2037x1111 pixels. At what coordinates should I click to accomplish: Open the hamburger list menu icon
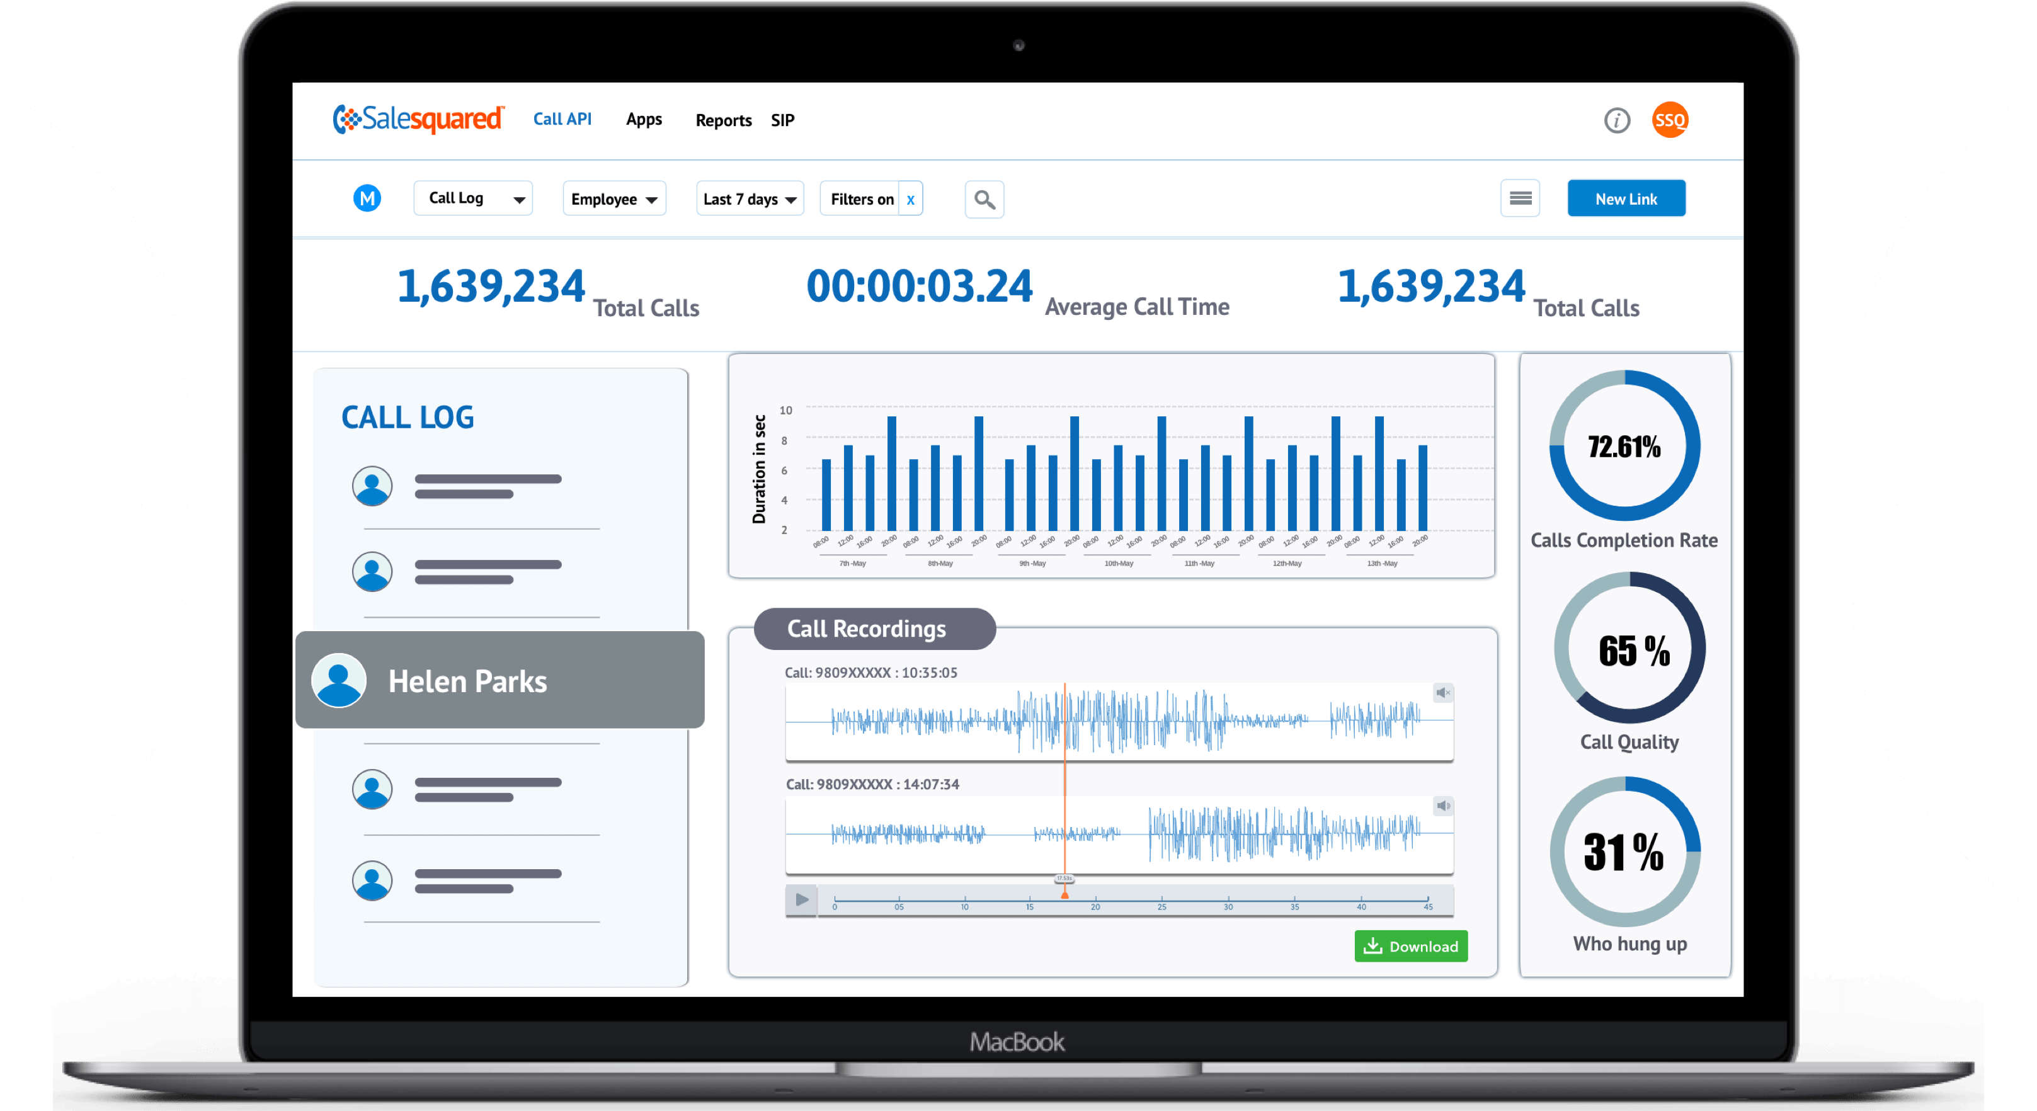1519,198
